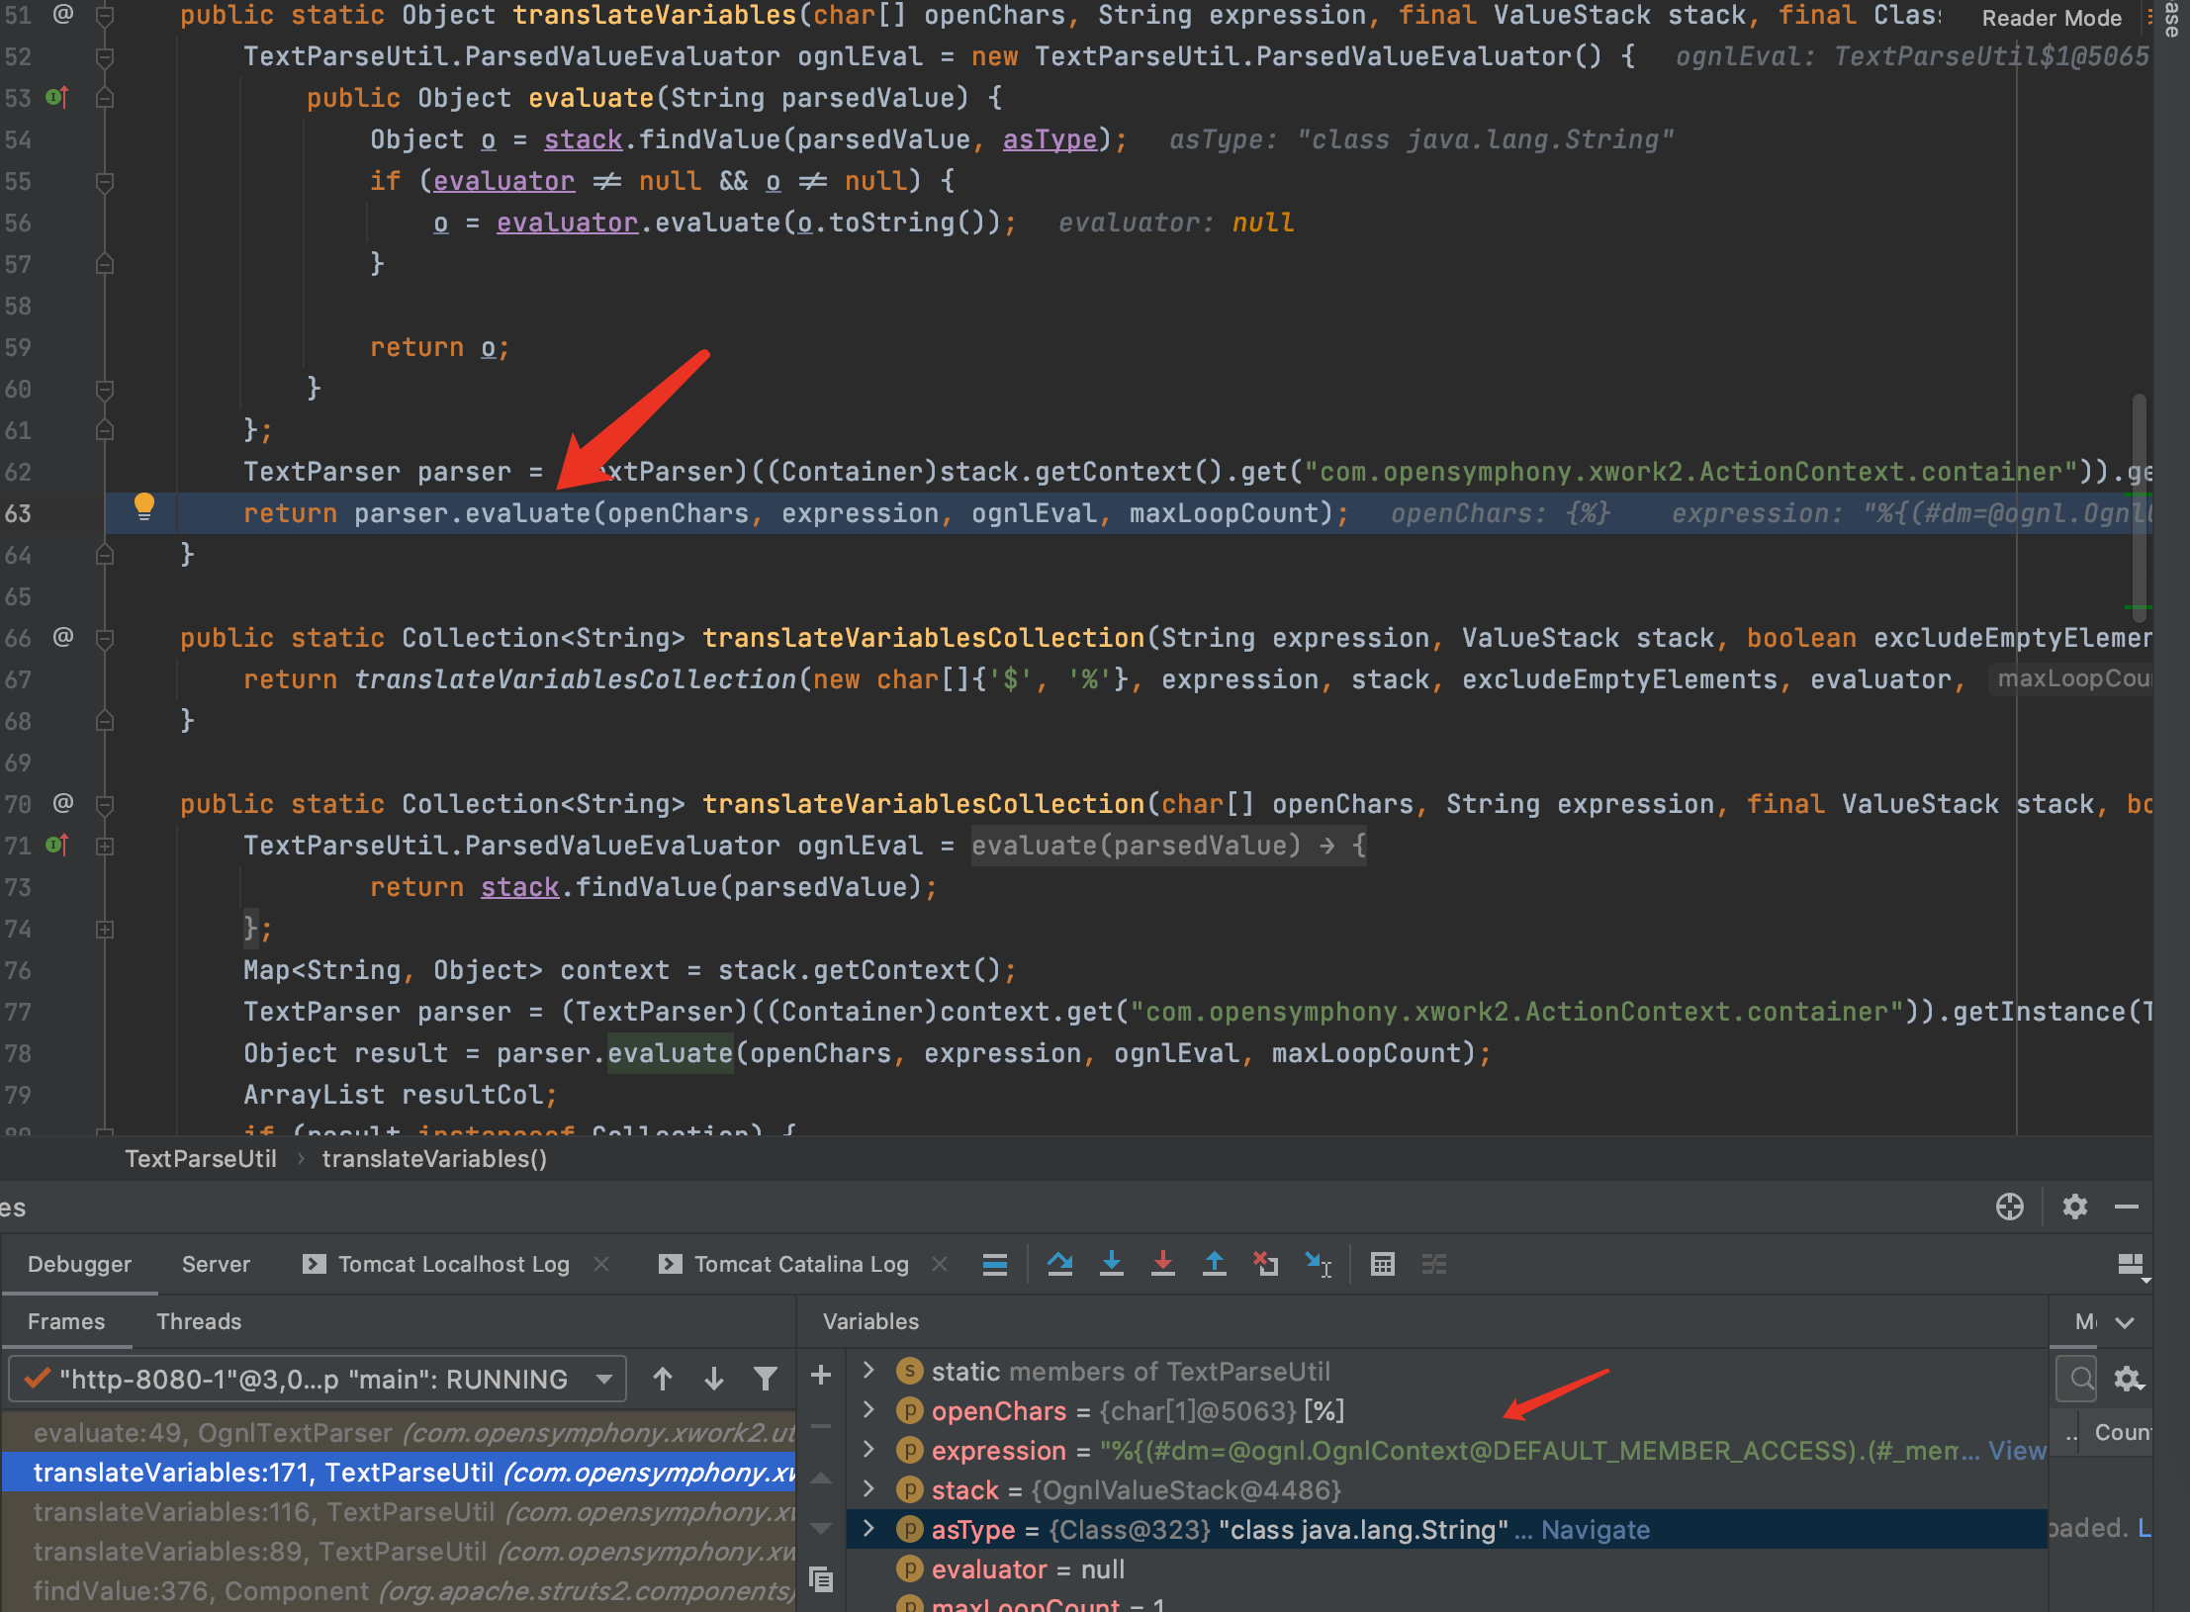Select frame translateVariables:116, TextParseUtil

click(x=399, y=1511)
